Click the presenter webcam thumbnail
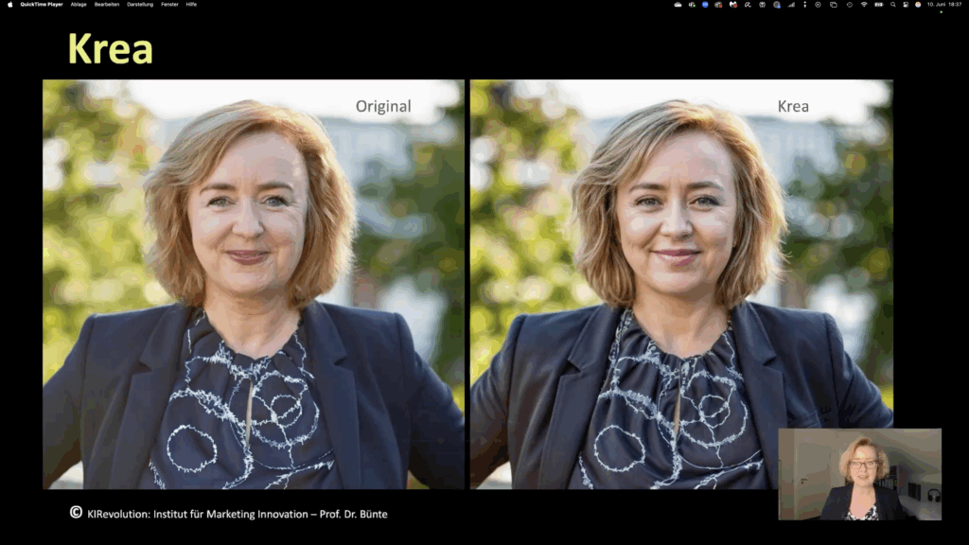Viewport: 969px width, 545px height. click(x=859, y=474)
